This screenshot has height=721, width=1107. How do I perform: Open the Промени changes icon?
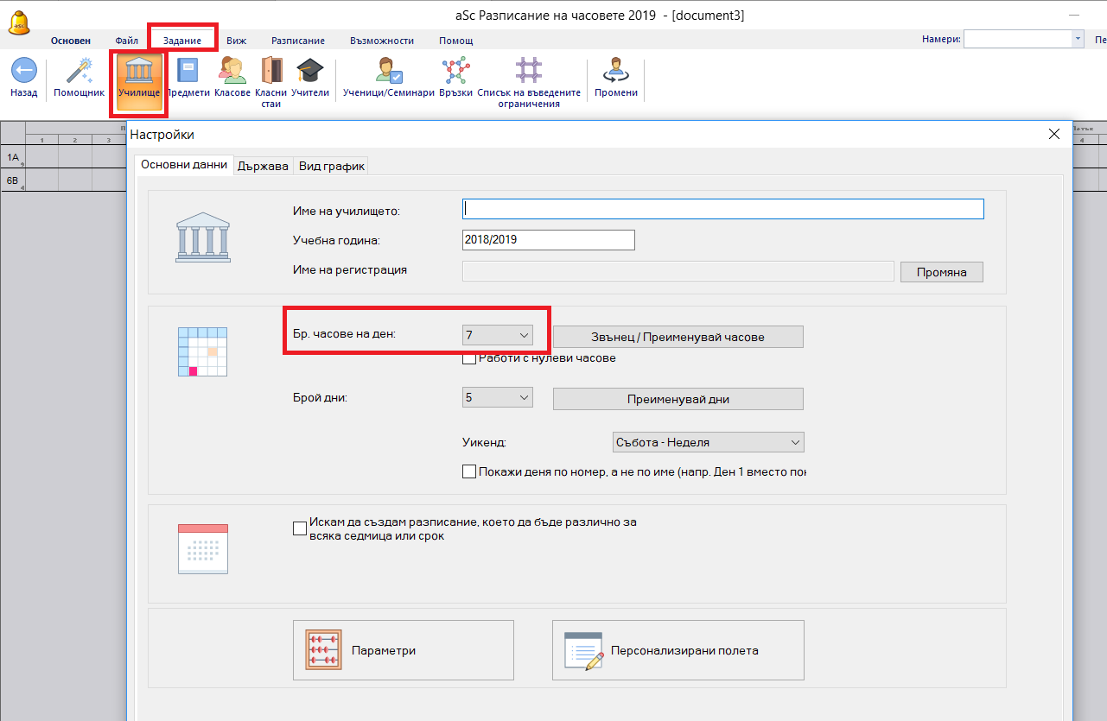point(616,71)
